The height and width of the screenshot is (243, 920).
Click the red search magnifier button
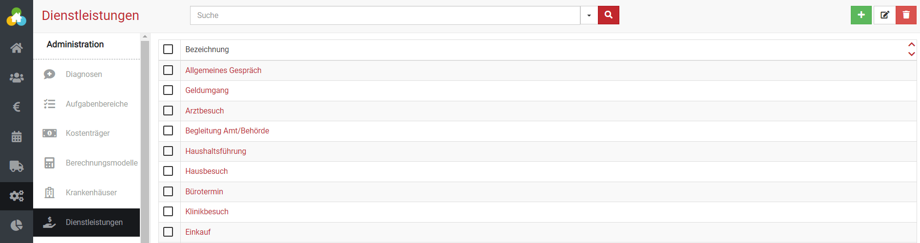[608, 15]
